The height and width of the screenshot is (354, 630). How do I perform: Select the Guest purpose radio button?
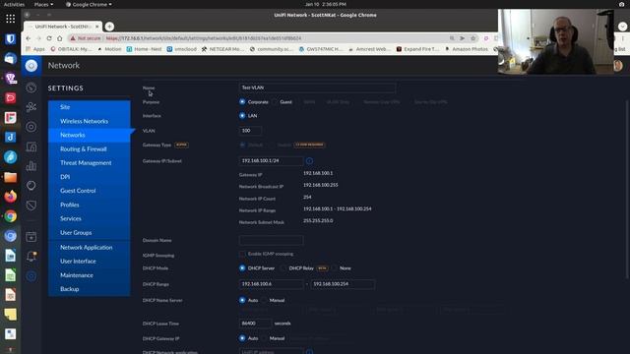pos(275,102)
